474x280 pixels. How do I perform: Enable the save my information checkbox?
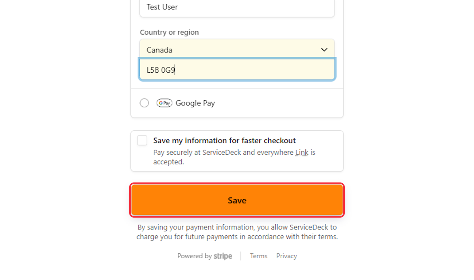point(142,141)
